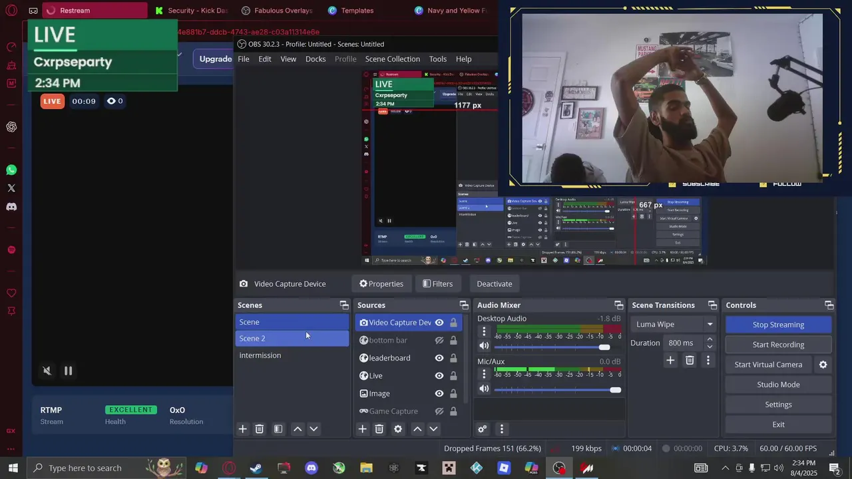Viewport: 852px width, 479px height.
Task: Open scene filters icon in Scenes panel
Action: pyautogui.click(x=278, y=429)
